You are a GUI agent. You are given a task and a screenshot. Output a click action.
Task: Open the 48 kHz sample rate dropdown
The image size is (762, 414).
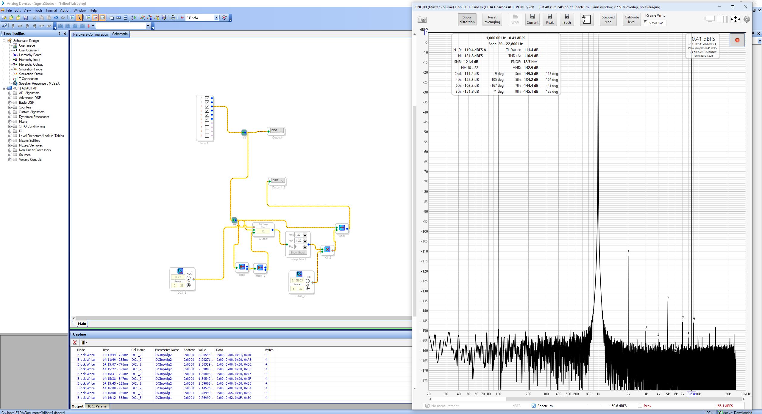pos(216,18)
